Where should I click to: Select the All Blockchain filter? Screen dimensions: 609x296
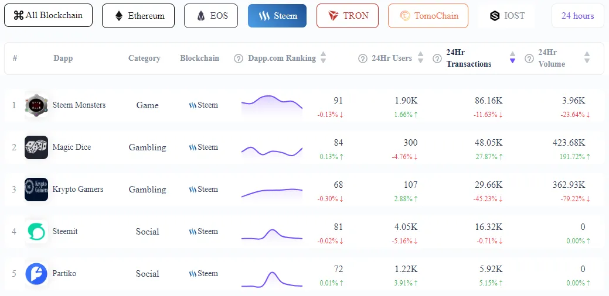(49, 15)
